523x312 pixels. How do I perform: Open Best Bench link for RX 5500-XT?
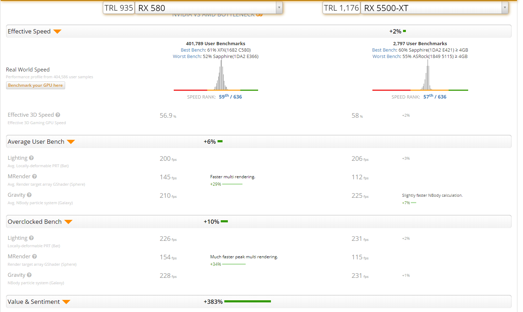384,50
